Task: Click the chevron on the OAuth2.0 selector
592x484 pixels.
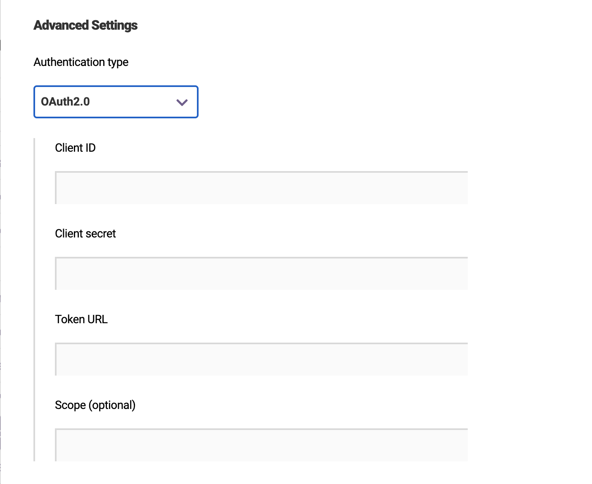Action: click(182, 102)
